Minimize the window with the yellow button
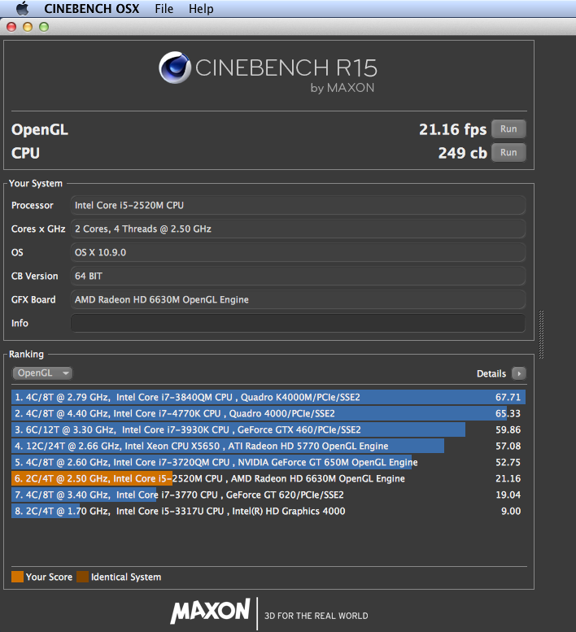Image resolution: width=576 pixels, height=632 pixels. tap(28, 27)
